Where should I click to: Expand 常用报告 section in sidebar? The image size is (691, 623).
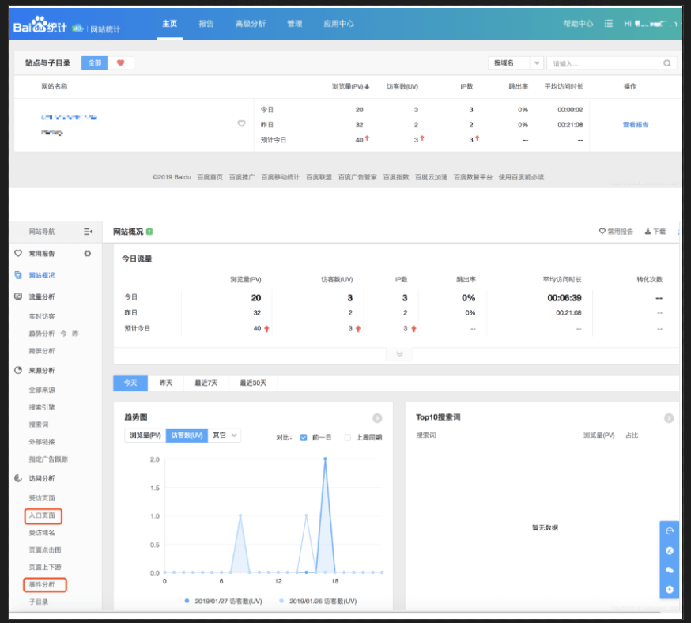42,253
